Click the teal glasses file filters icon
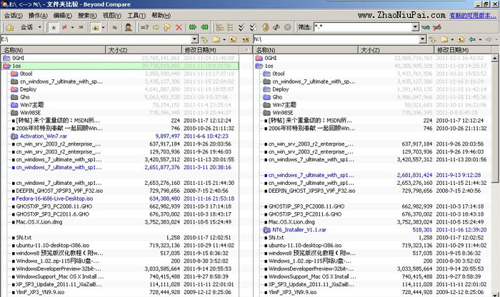 (426, 27)
